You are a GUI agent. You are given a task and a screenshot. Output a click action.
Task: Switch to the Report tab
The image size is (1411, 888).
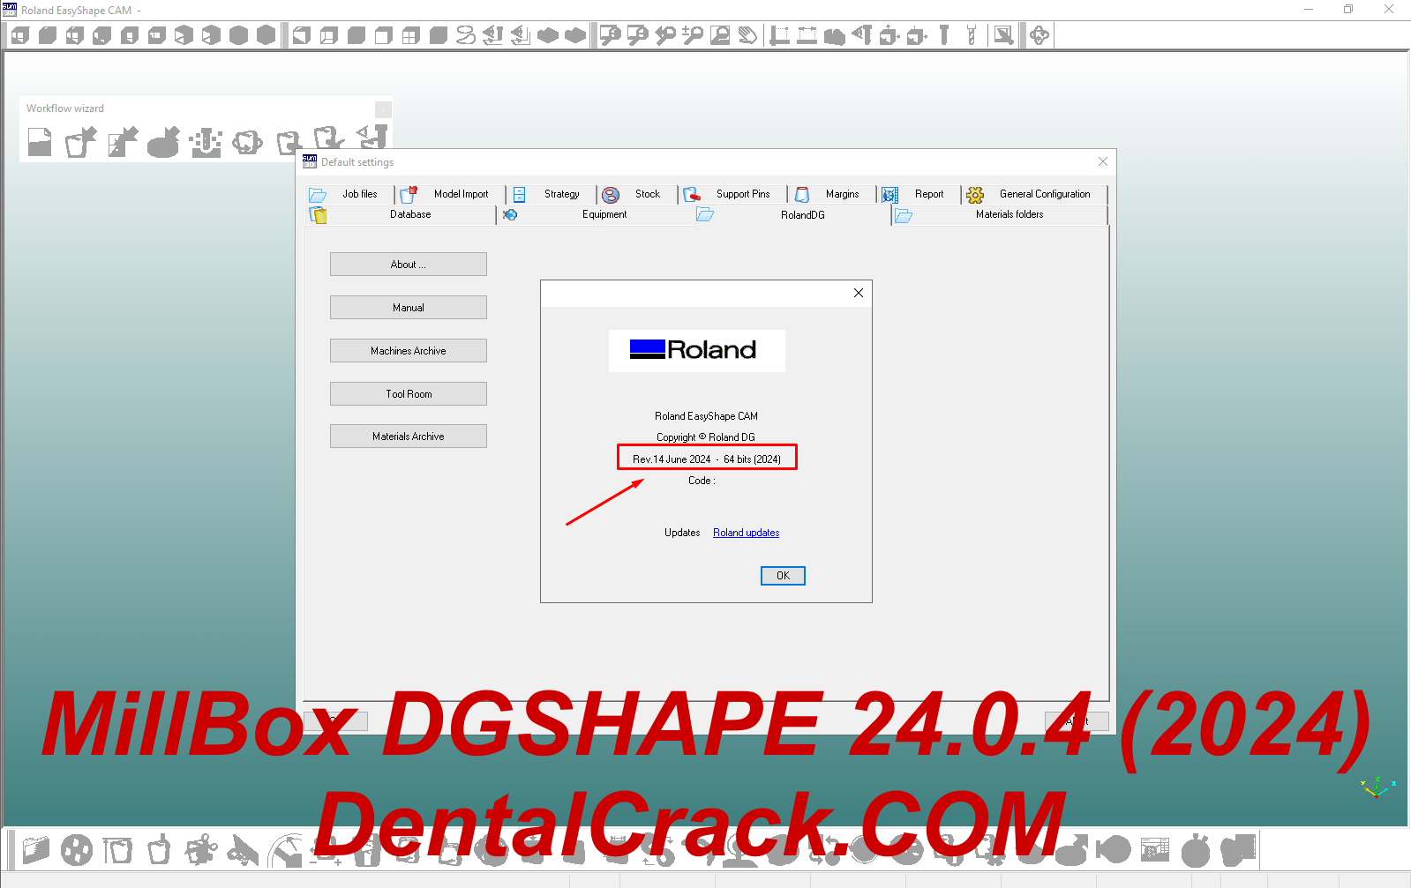919,194
